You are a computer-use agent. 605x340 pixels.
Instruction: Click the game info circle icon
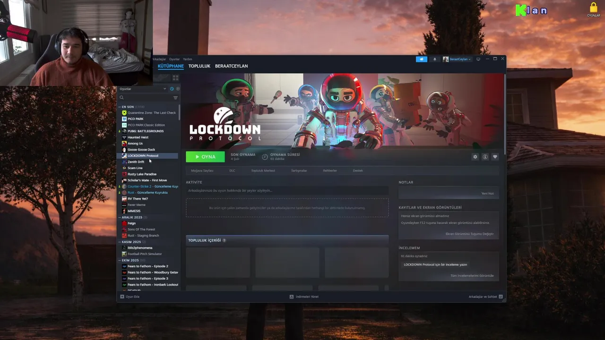tap(485, 157)
